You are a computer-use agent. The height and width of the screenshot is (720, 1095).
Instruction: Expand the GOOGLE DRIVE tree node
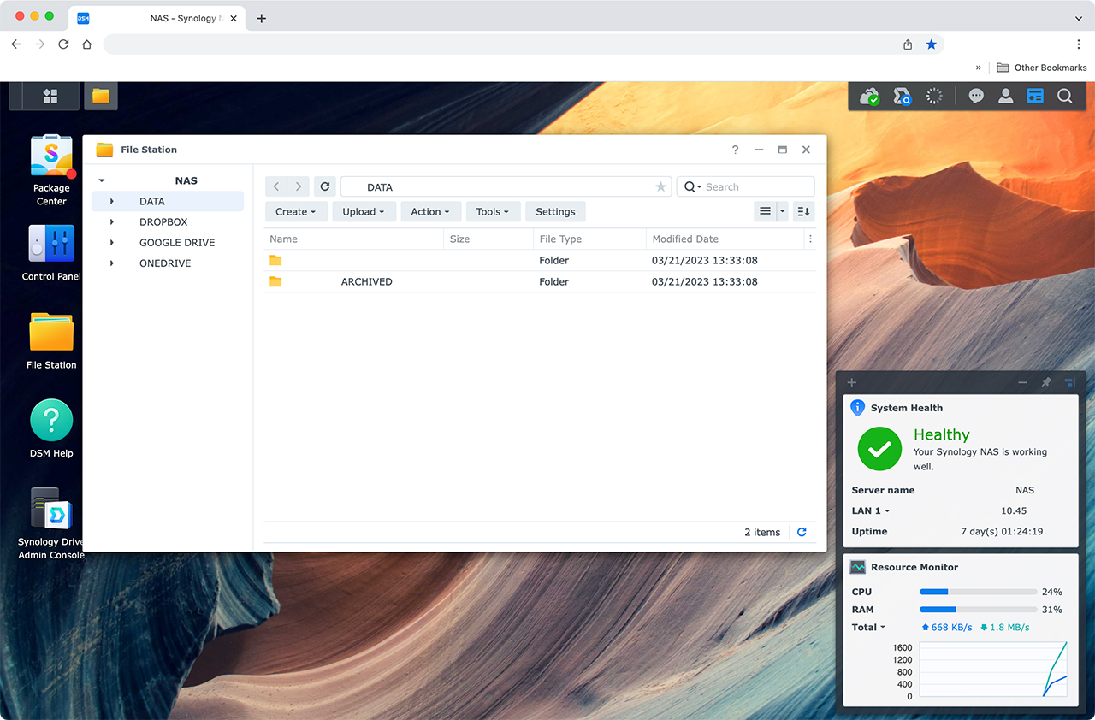tap(112, 243)
